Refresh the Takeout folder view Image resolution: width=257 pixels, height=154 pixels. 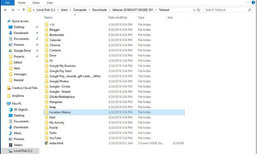point(199,10)
